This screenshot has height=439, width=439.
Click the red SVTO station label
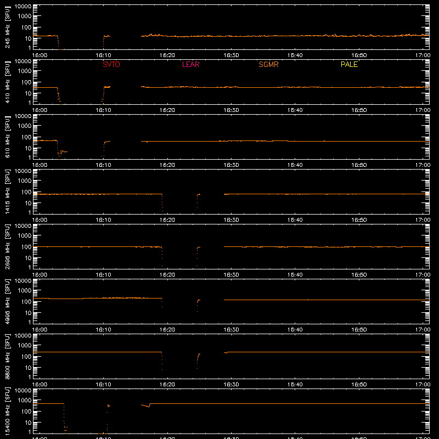click(x=111, y=64)
